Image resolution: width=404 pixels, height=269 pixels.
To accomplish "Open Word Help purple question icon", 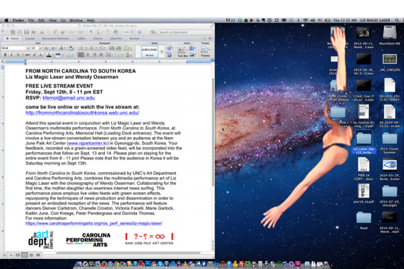I will click(x=139, y=32).
